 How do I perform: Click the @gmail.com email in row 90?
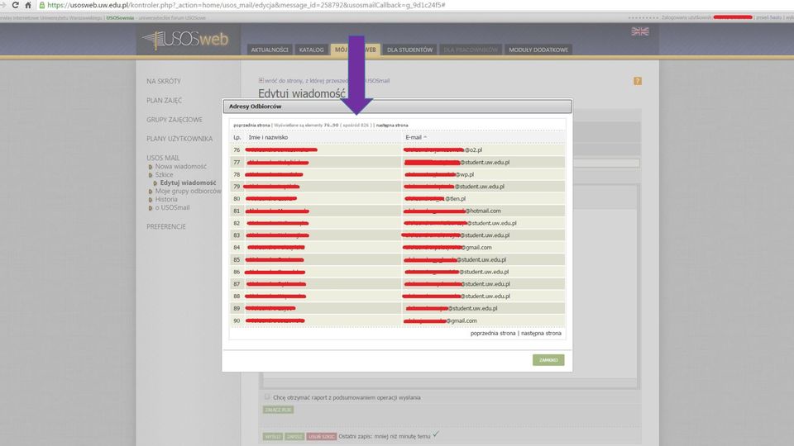pos(441,320)
